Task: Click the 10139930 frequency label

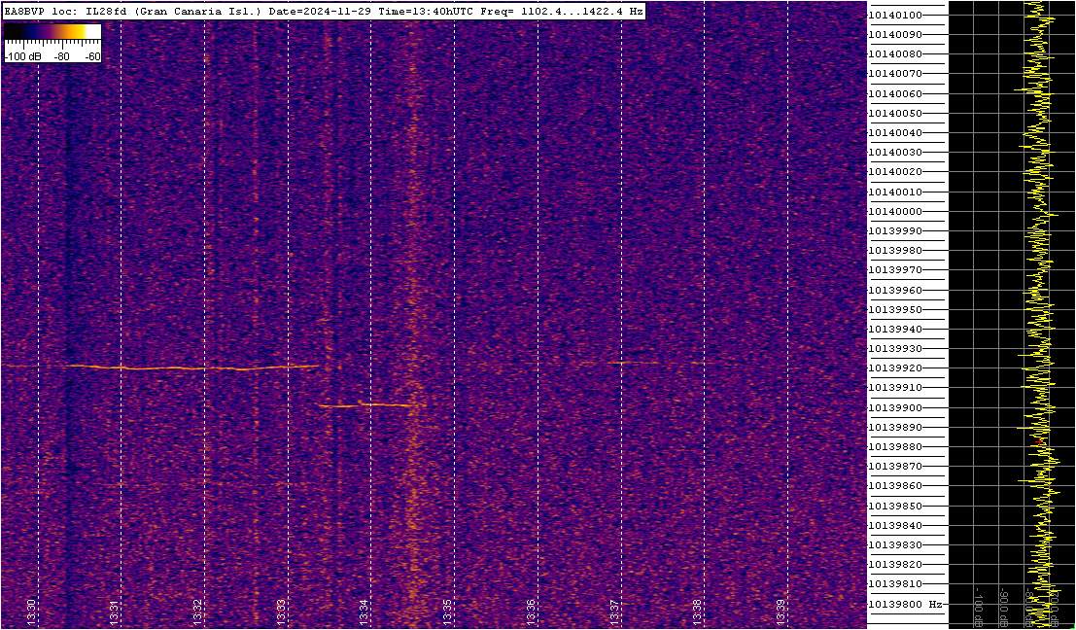Action: [x=895, y=349]
